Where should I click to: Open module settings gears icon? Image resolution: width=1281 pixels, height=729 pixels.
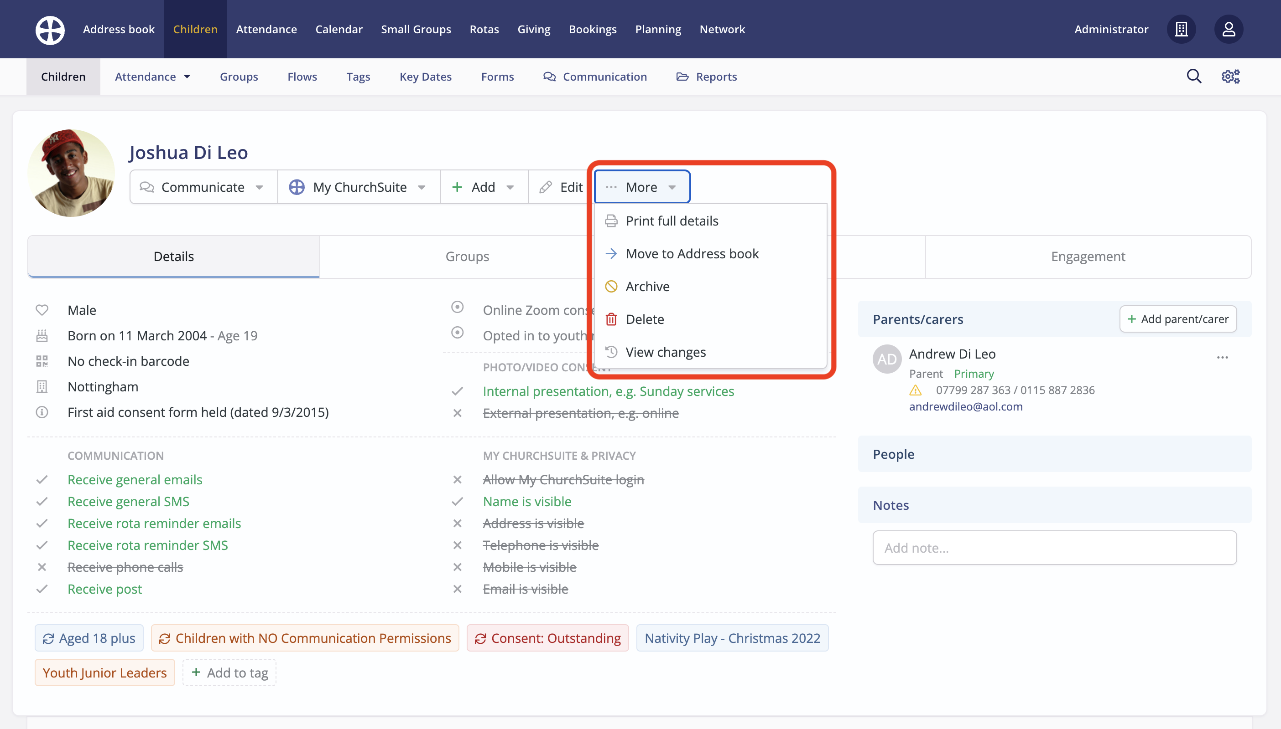click(1230, 77)
